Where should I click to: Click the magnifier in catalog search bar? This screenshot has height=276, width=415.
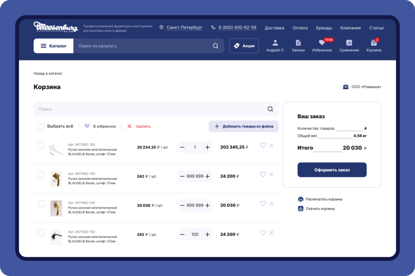tap(216, 46)
